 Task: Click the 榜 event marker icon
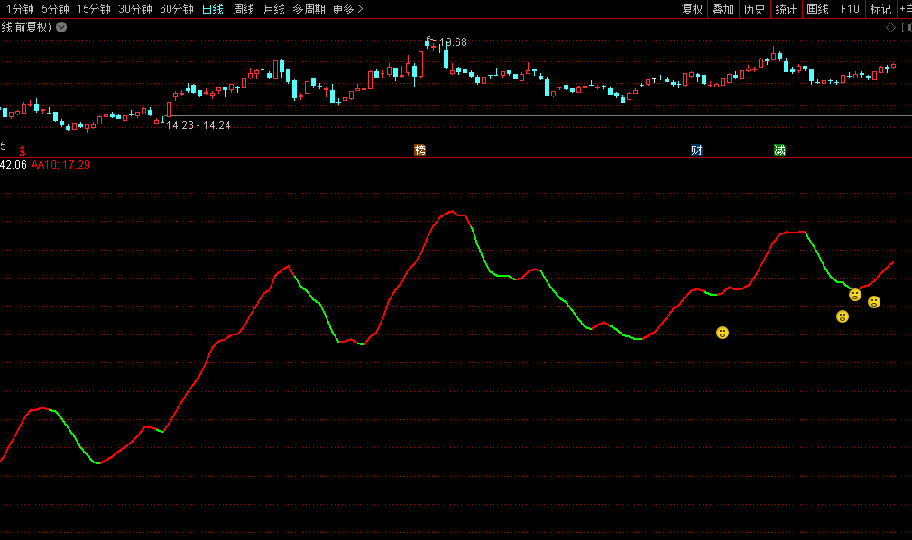click(x=419, y=150)
